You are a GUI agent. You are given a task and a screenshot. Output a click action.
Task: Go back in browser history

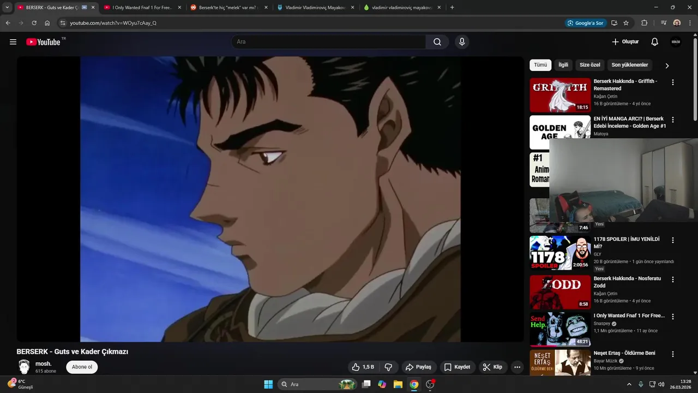[x=8, y=23]
